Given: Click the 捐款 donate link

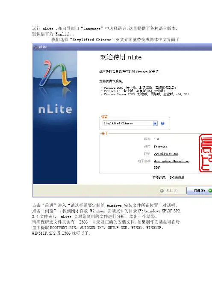Looking at the screenshot, I should tap(157, 168).
